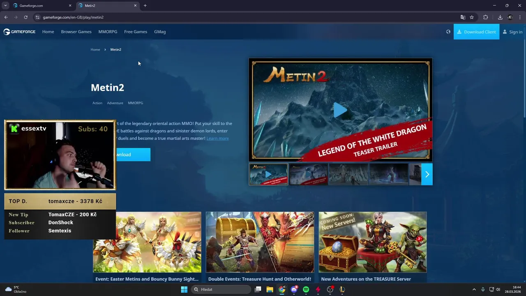Open the red lightning app on taskbar
Screen dimensions: 526x296
[x=318, y=289]
